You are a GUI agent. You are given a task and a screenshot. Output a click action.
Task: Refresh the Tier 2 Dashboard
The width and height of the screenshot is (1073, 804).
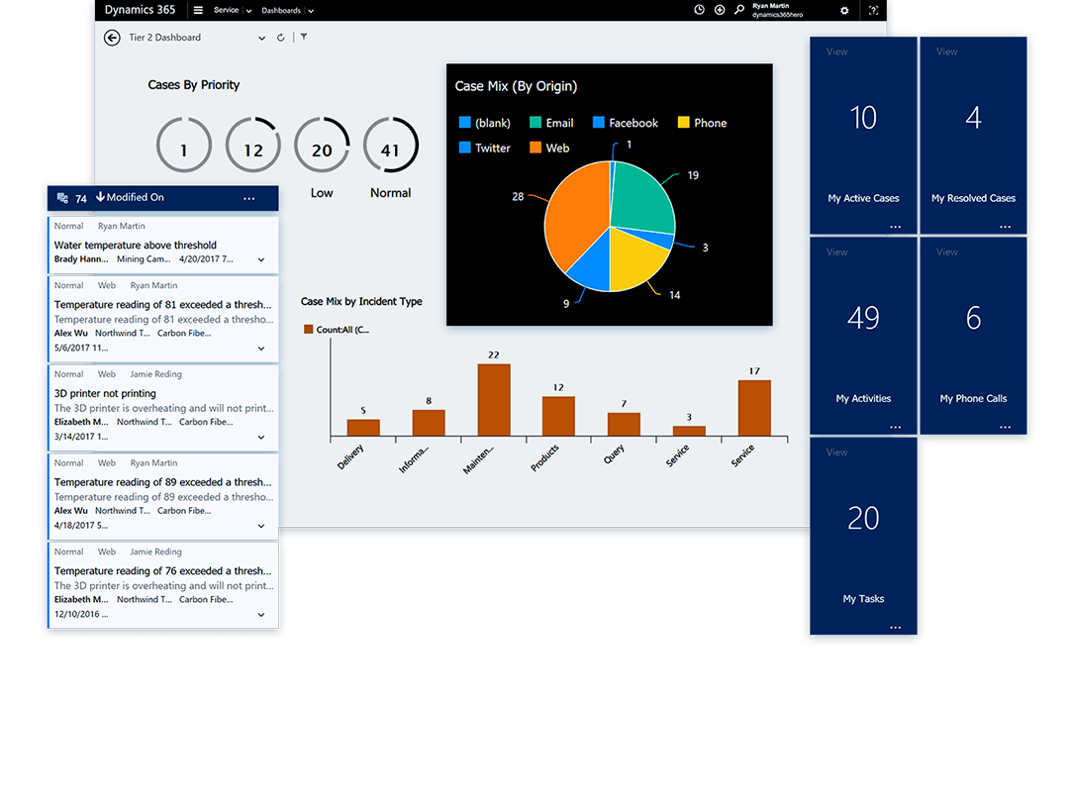coord(281,38)
